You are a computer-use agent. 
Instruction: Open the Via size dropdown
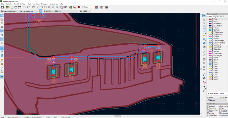point(28,11)
